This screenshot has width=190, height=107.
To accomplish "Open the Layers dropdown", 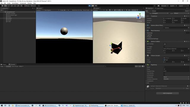I will pyautogui.click(x=173, y=6).
